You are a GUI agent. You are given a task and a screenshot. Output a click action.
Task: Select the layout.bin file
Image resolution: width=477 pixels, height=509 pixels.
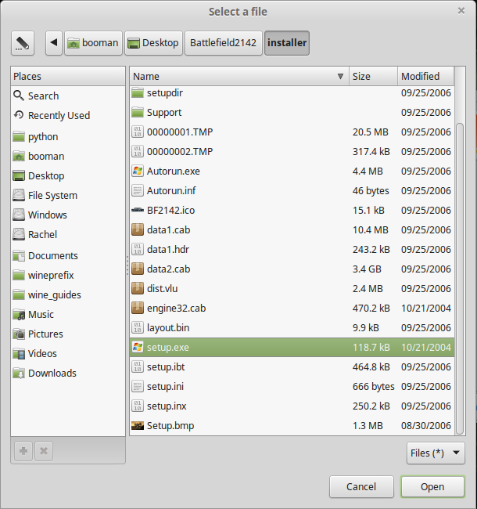coord(292,328)
